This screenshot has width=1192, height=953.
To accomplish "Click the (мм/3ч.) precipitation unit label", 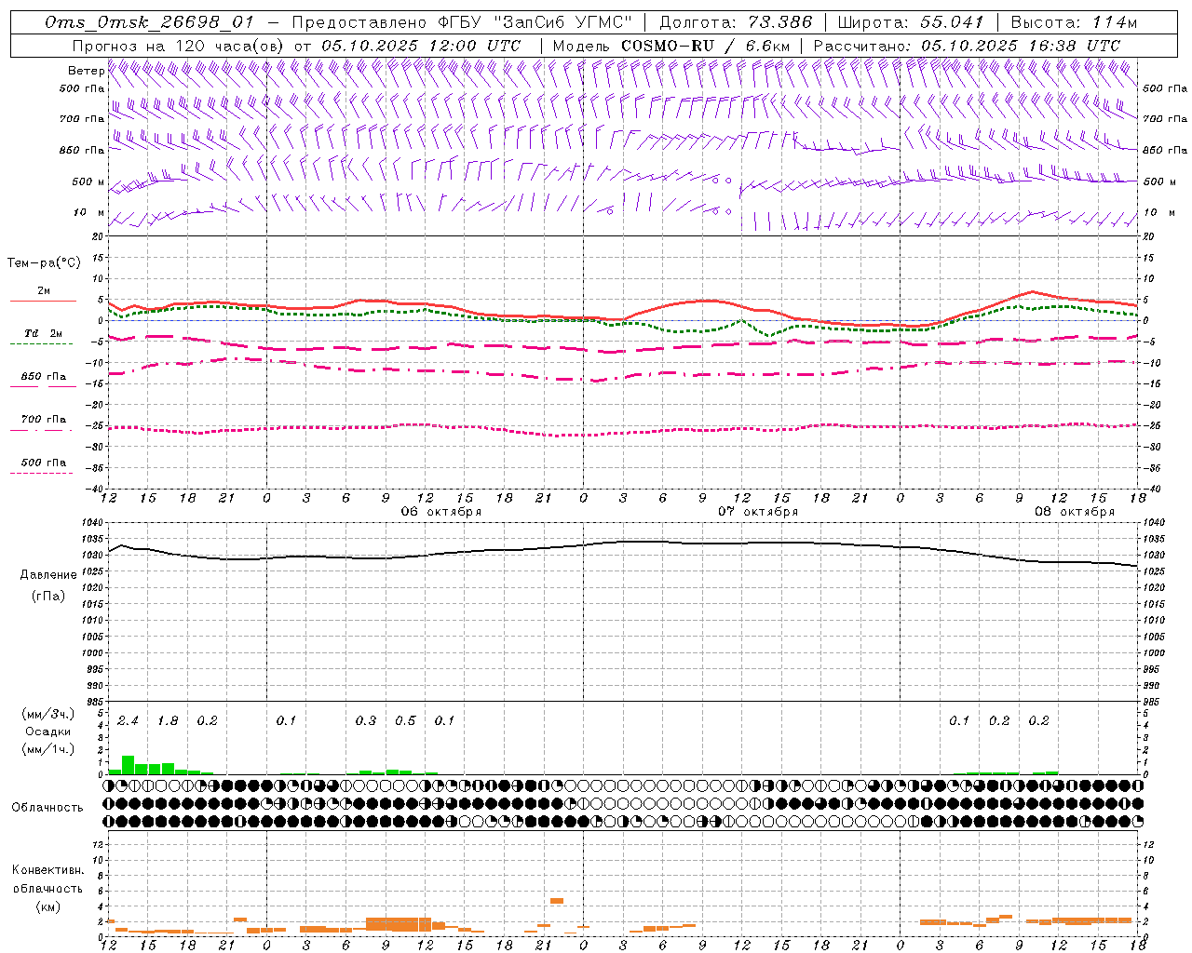I will [47, 714].
